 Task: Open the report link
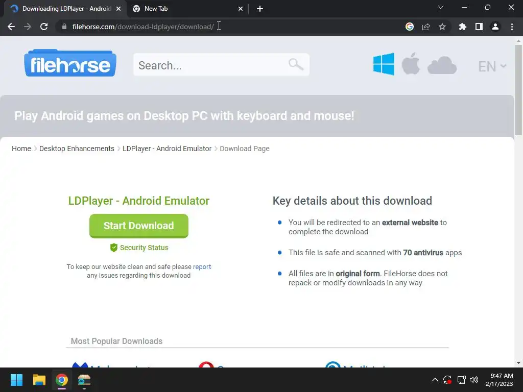202,266
